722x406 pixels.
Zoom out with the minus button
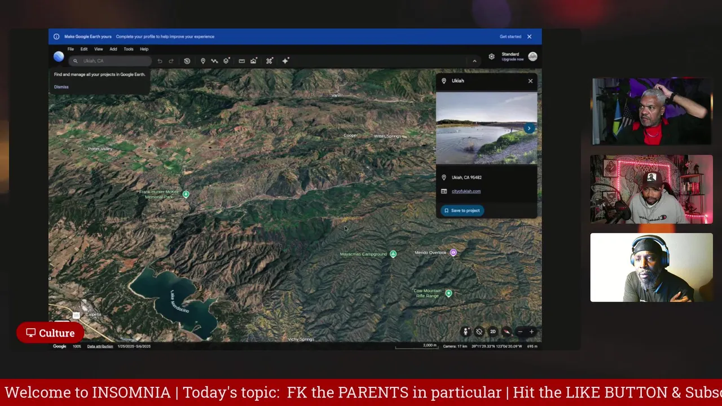(520, 332)
